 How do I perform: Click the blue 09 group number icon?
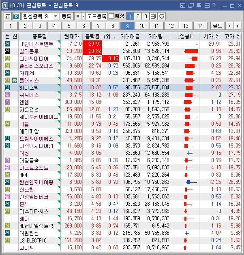(16, 16)
